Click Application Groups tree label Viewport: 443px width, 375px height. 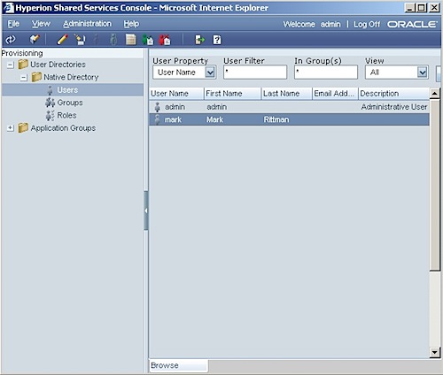tap(63, 128)
